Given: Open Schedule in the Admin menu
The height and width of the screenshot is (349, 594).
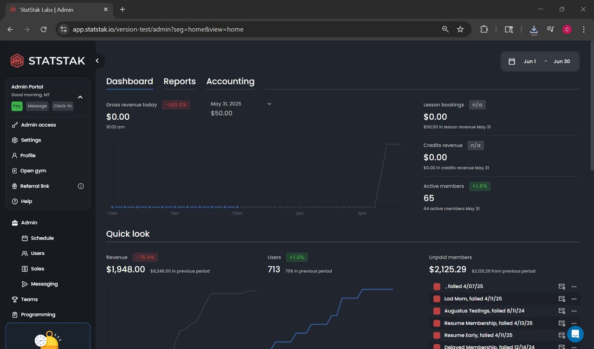Looking at the screenshot, I should coord(42,238).
